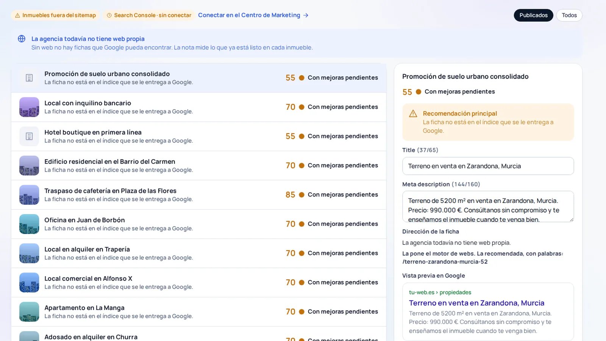Open thumbnail of Local comercial en Alfonso X
The height and width of the screenshot is (341, 606).
coord(29,282)
